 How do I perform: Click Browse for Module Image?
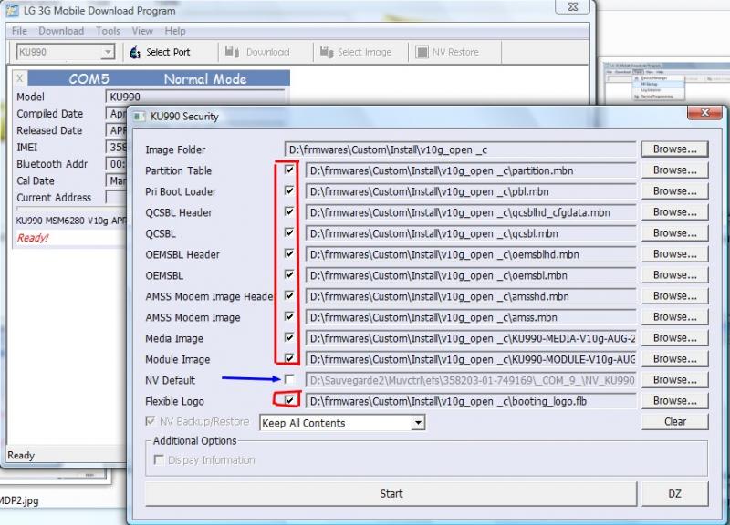click(674, 358)
